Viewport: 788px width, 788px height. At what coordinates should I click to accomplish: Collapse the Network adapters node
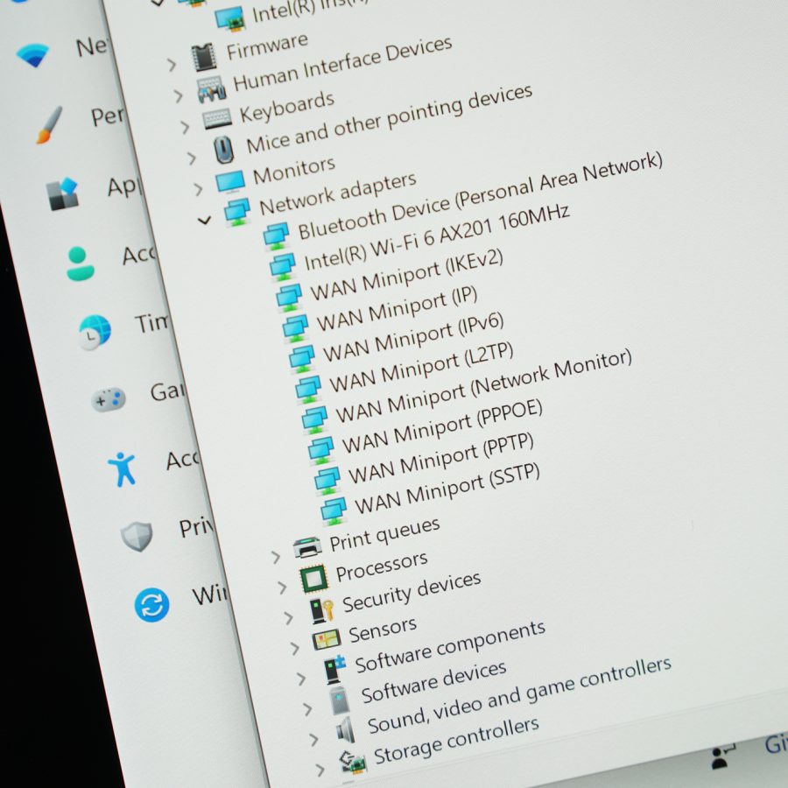click(x=204, y=220)
